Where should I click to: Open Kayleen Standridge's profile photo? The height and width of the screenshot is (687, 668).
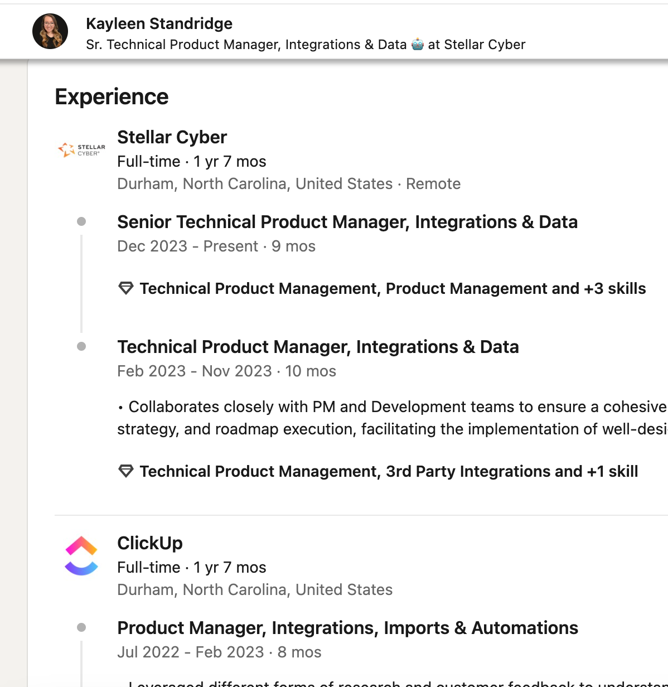coord(50,31)
